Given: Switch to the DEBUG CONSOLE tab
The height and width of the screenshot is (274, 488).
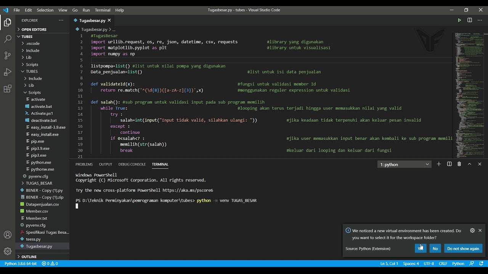Looking at the screenshot, I should (132, 164).
